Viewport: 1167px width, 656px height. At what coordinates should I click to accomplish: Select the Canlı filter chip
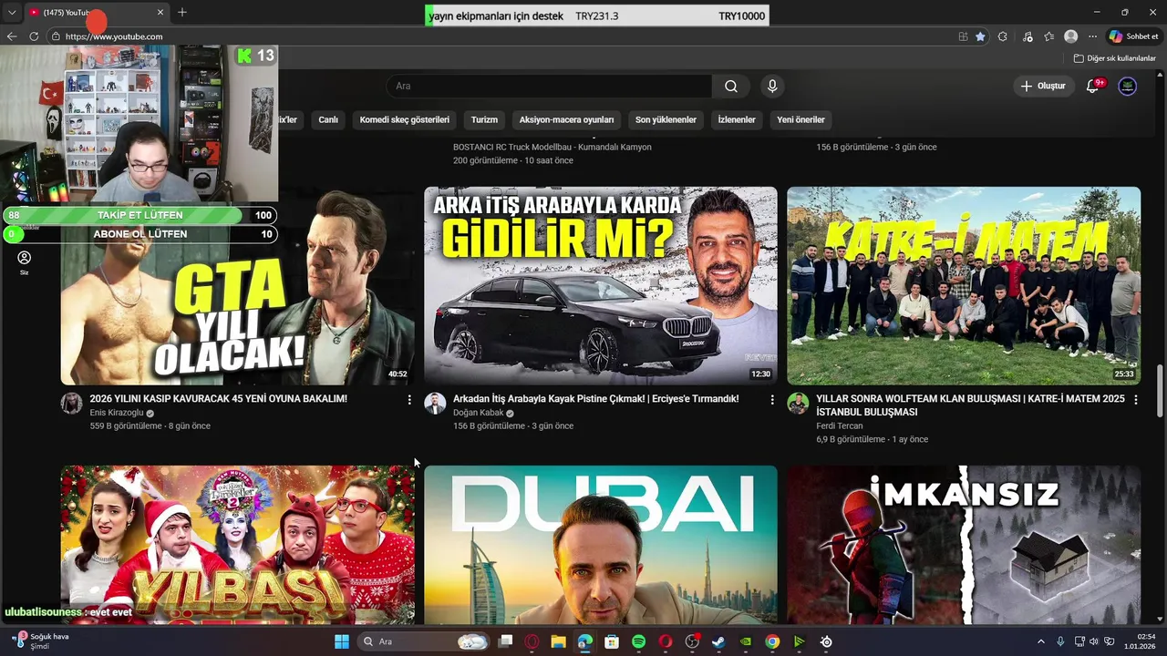pyautogui.click(x=328, y=119)
